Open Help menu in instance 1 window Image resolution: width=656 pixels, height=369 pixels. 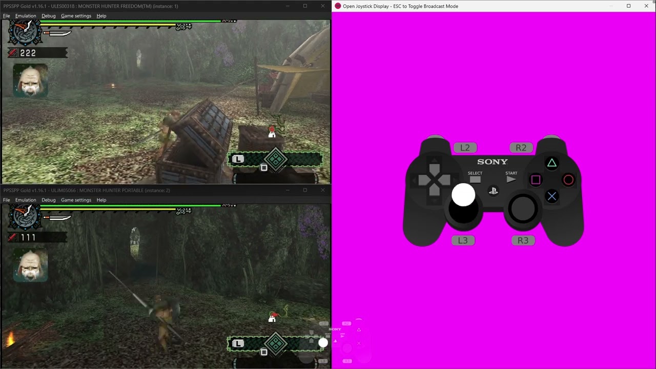101,16
